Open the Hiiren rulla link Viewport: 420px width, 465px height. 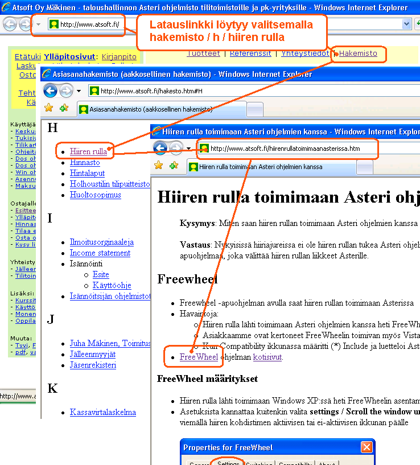pos(88,151)
